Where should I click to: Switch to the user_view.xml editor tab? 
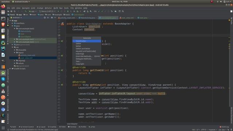[x=127, y=18]
